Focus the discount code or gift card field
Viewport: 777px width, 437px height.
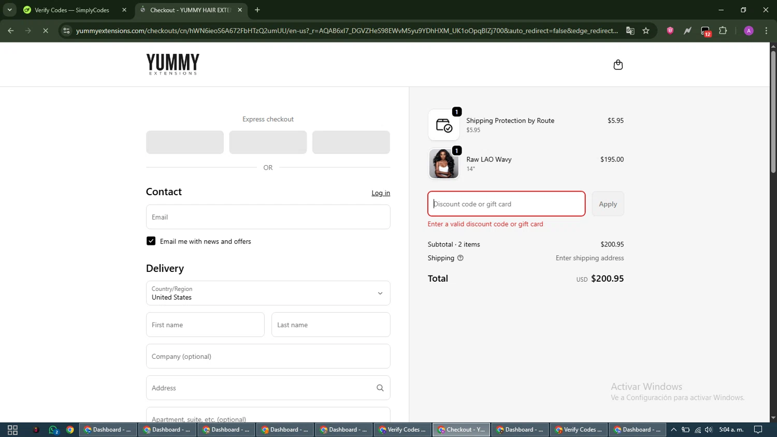point(506,204)
